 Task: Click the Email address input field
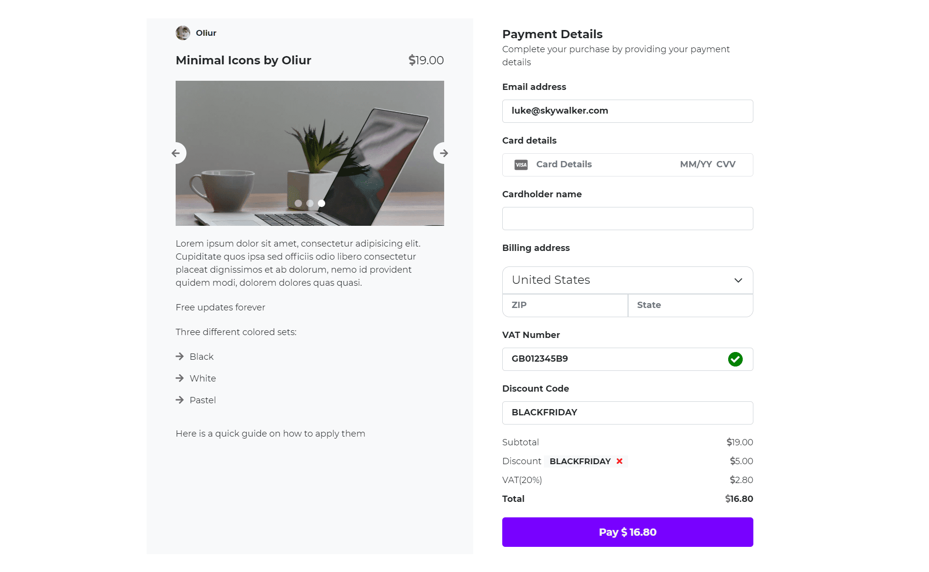click(627, 111)
